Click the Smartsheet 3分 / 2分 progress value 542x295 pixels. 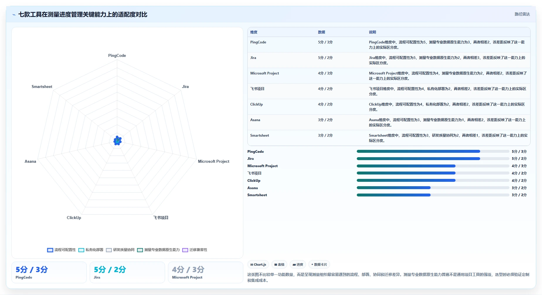(x=519, y=195)
